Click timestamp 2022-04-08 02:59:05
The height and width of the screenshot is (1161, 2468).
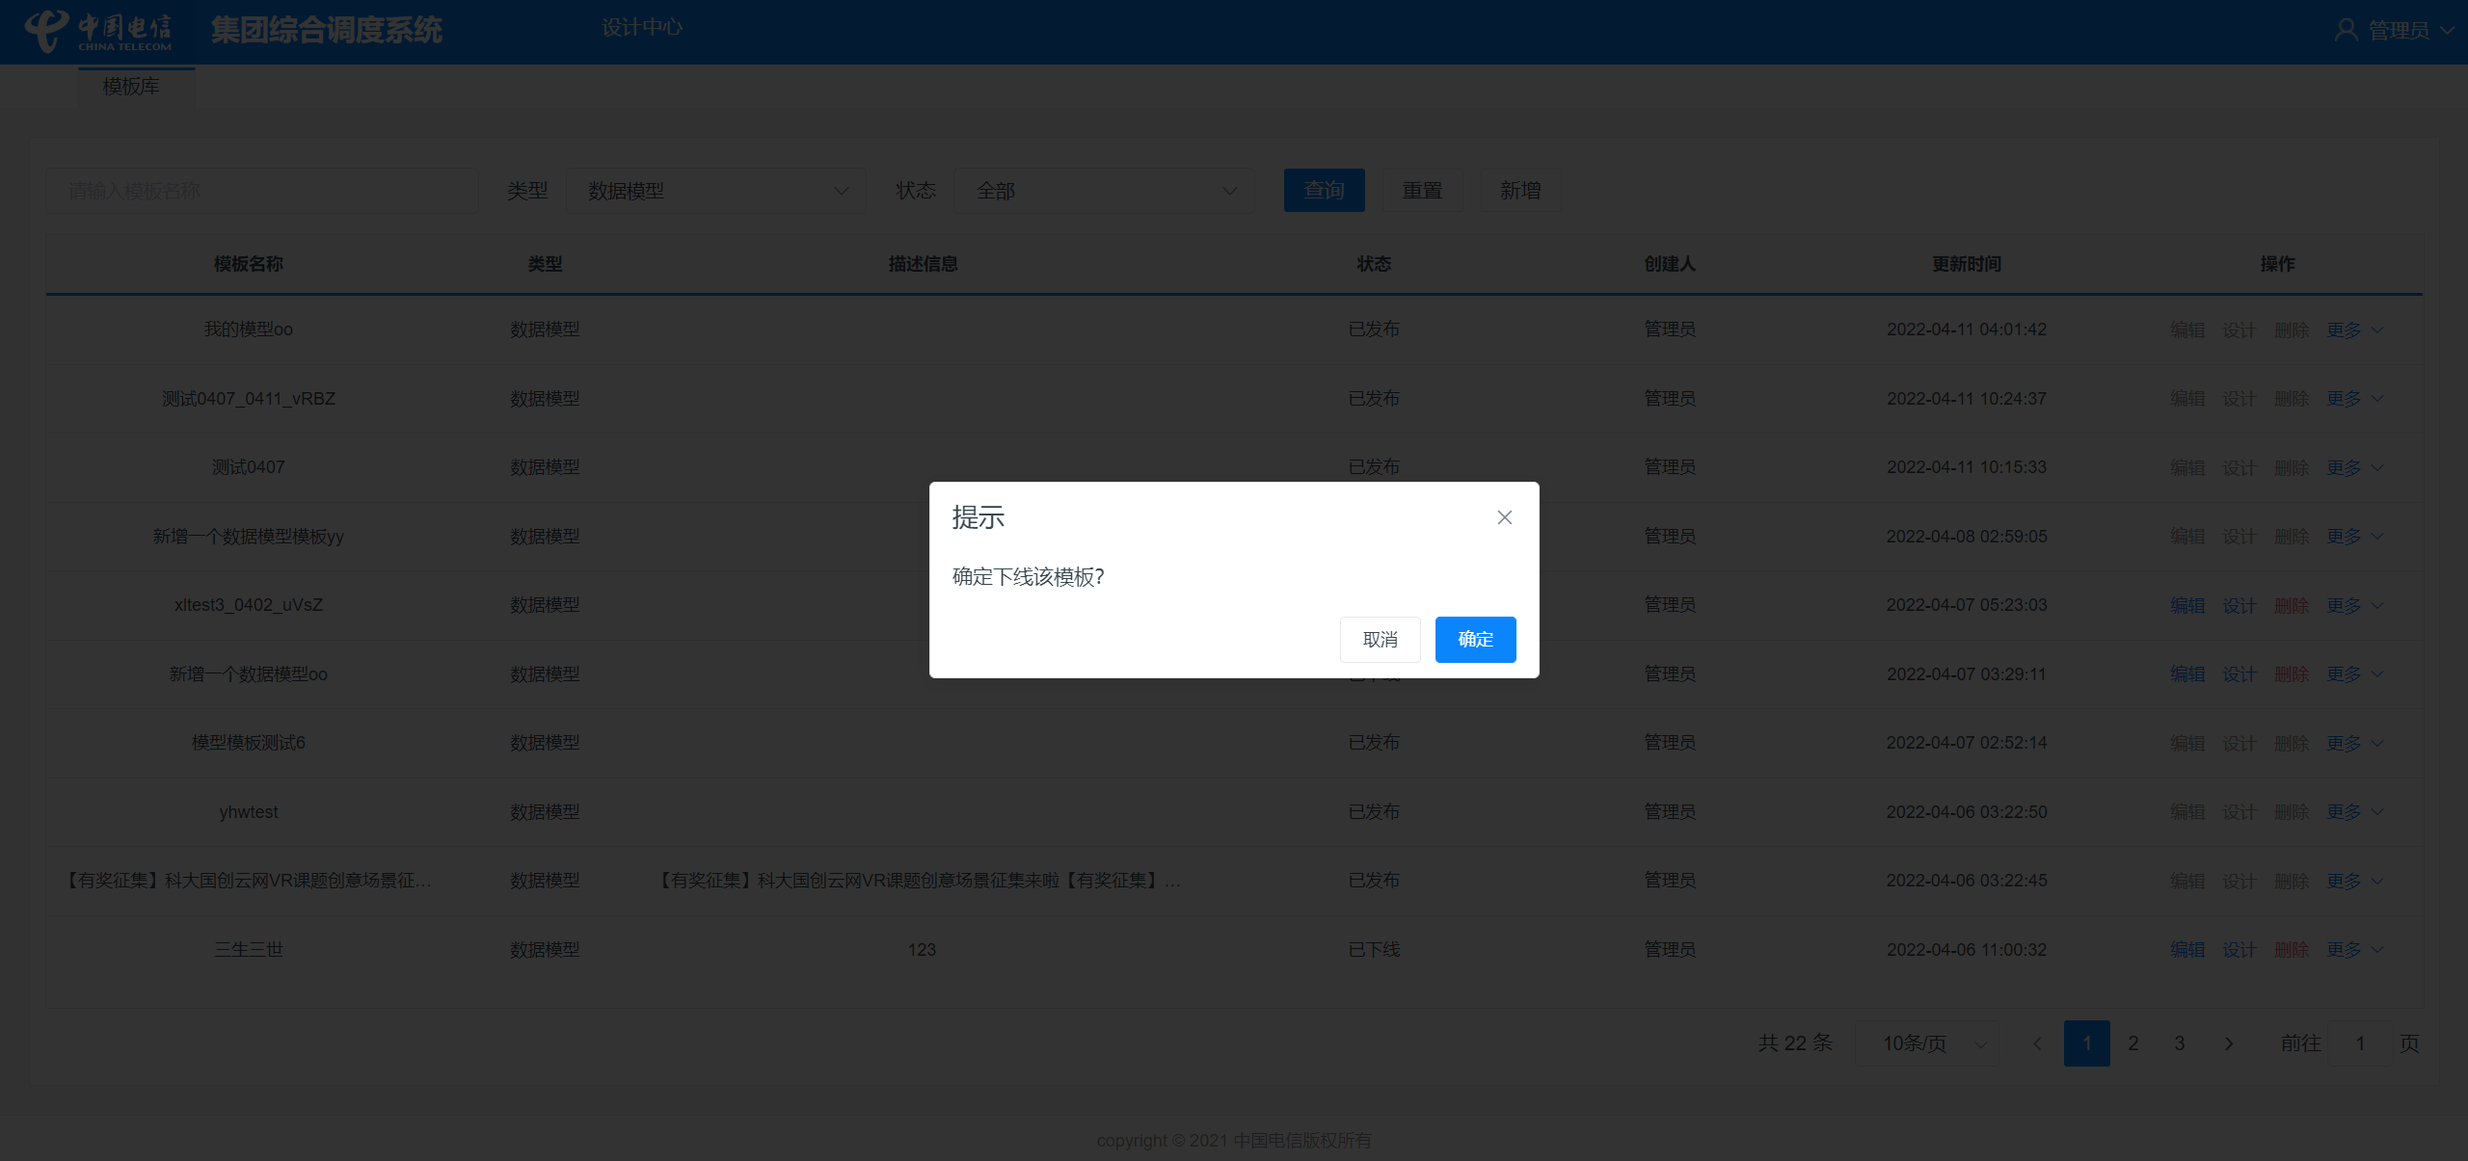pyautogui.click(x=1967, y=537)
